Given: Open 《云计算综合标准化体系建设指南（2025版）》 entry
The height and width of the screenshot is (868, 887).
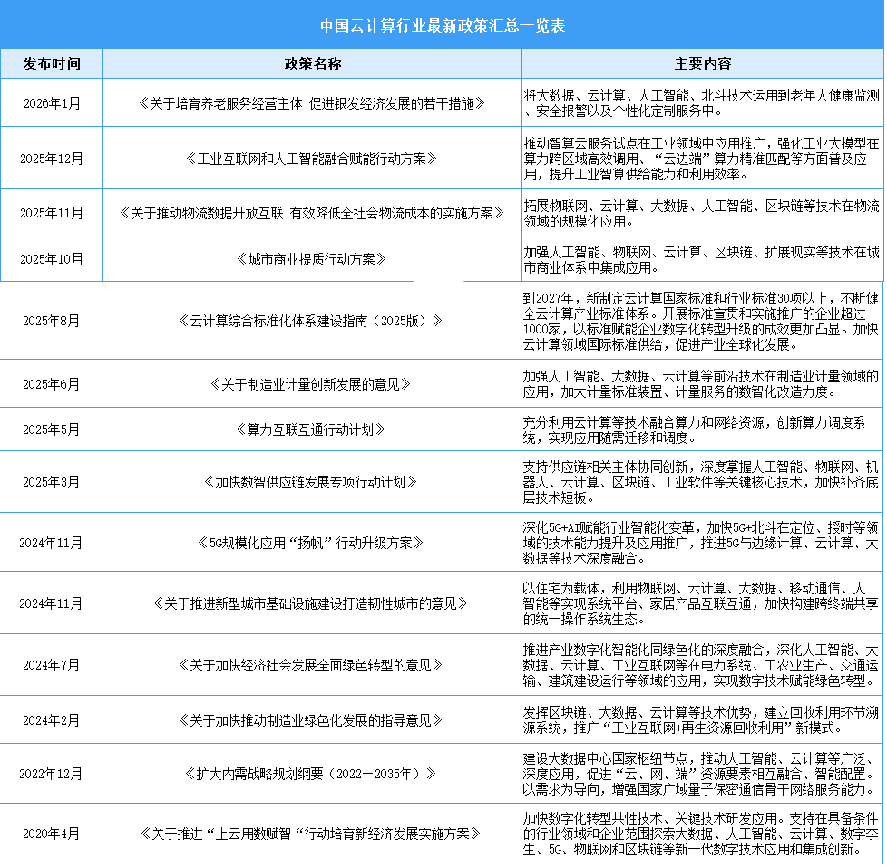Looking at the screenshot, I should (x=311, y=319).
